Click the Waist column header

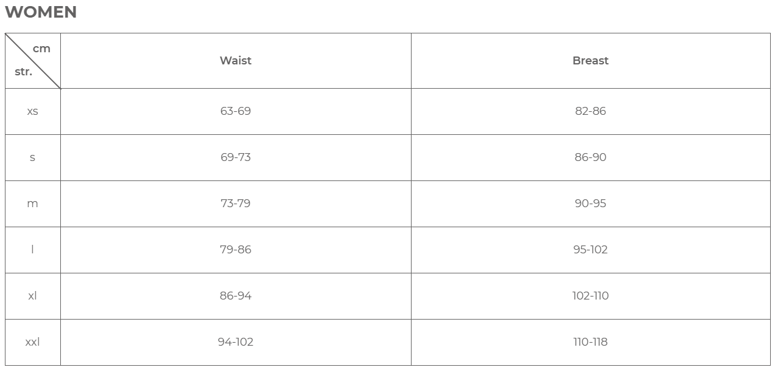(x=236, y=61)
